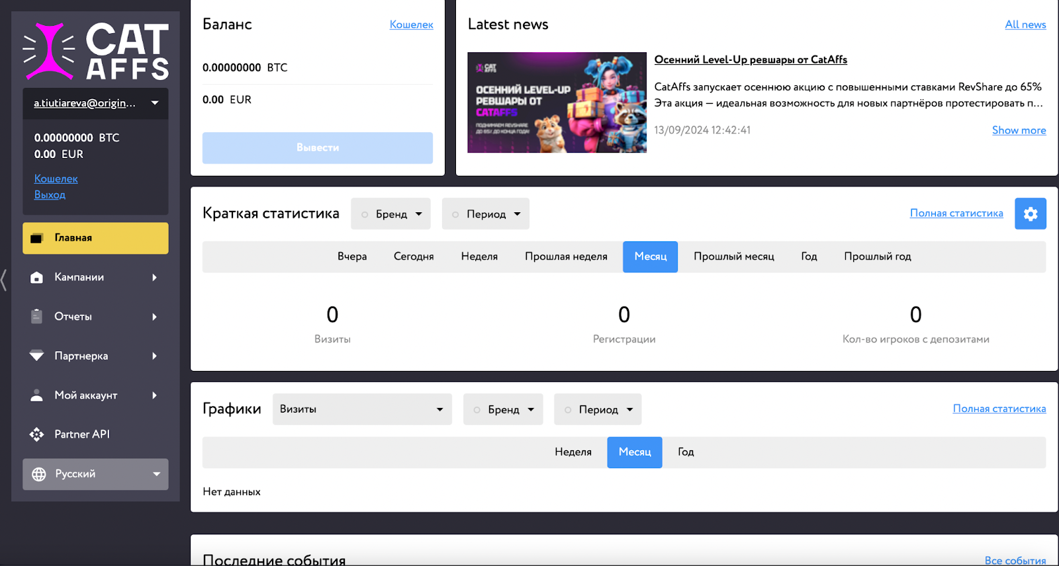Click the Мой аккаунт person icon
Screen dimensions: 1059x566
37,395
